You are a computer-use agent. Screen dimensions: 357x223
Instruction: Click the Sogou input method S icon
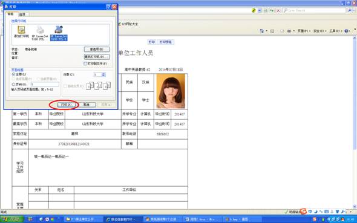point(303,211)
